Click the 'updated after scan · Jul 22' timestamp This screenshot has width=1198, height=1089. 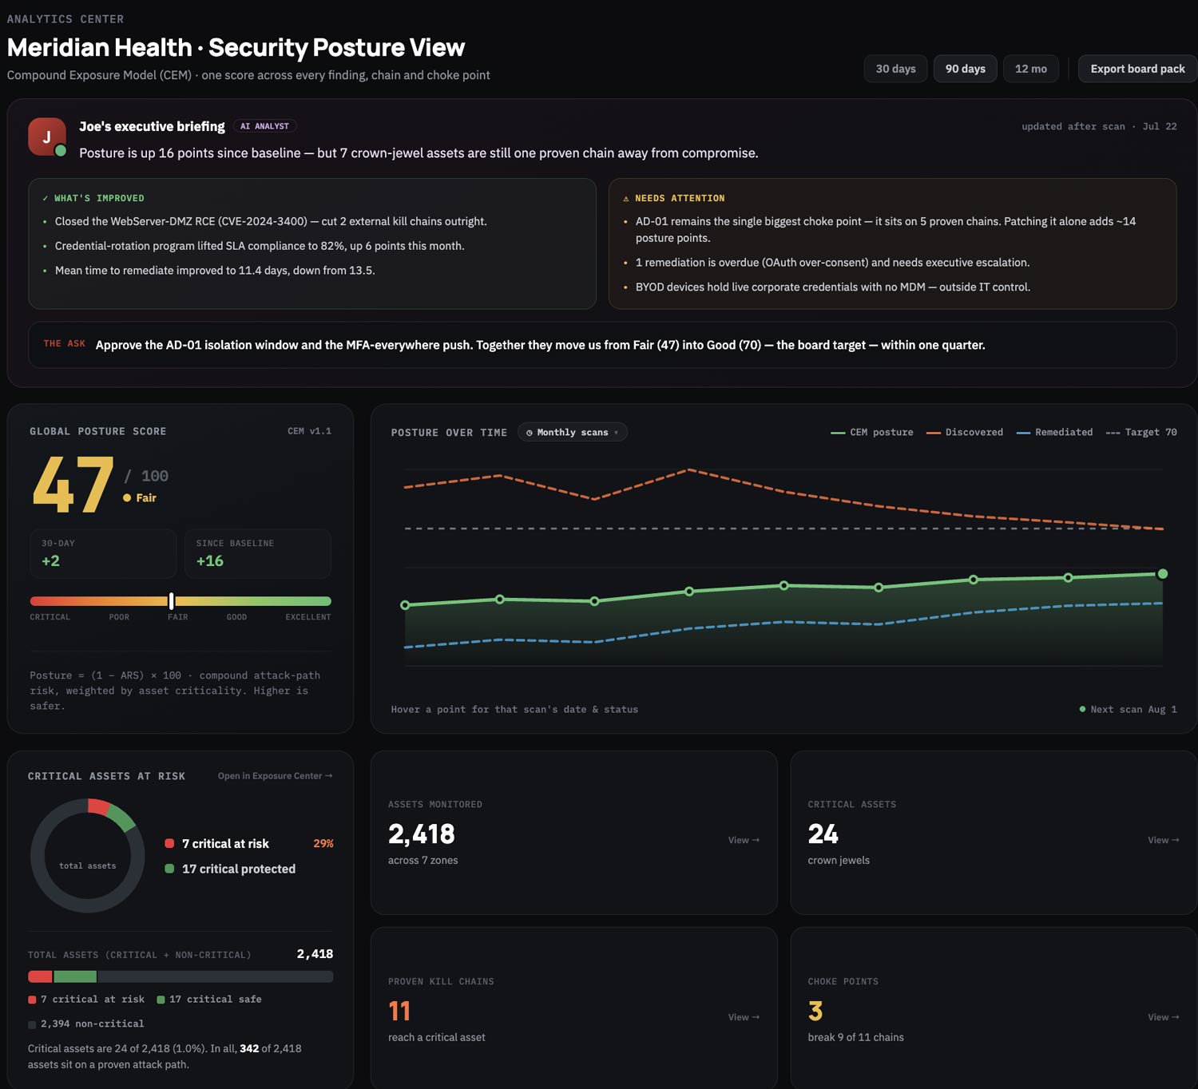tap(1099, 126)
